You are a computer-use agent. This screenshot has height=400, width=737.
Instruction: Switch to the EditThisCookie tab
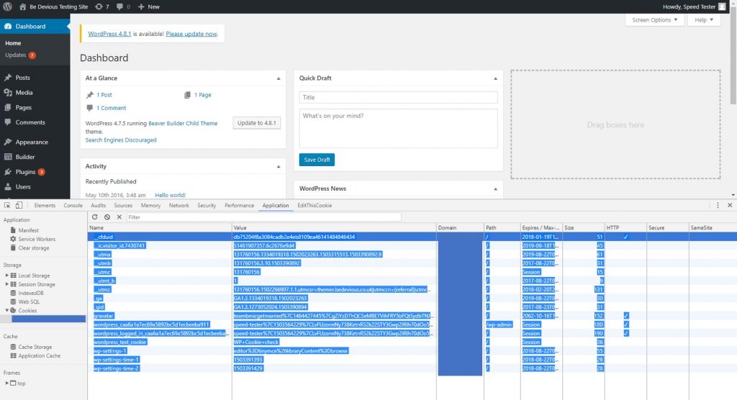click(x=315, y=206)
